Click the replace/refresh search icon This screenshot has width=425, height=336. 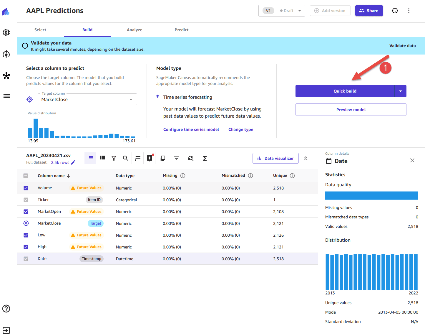[191, 158]
